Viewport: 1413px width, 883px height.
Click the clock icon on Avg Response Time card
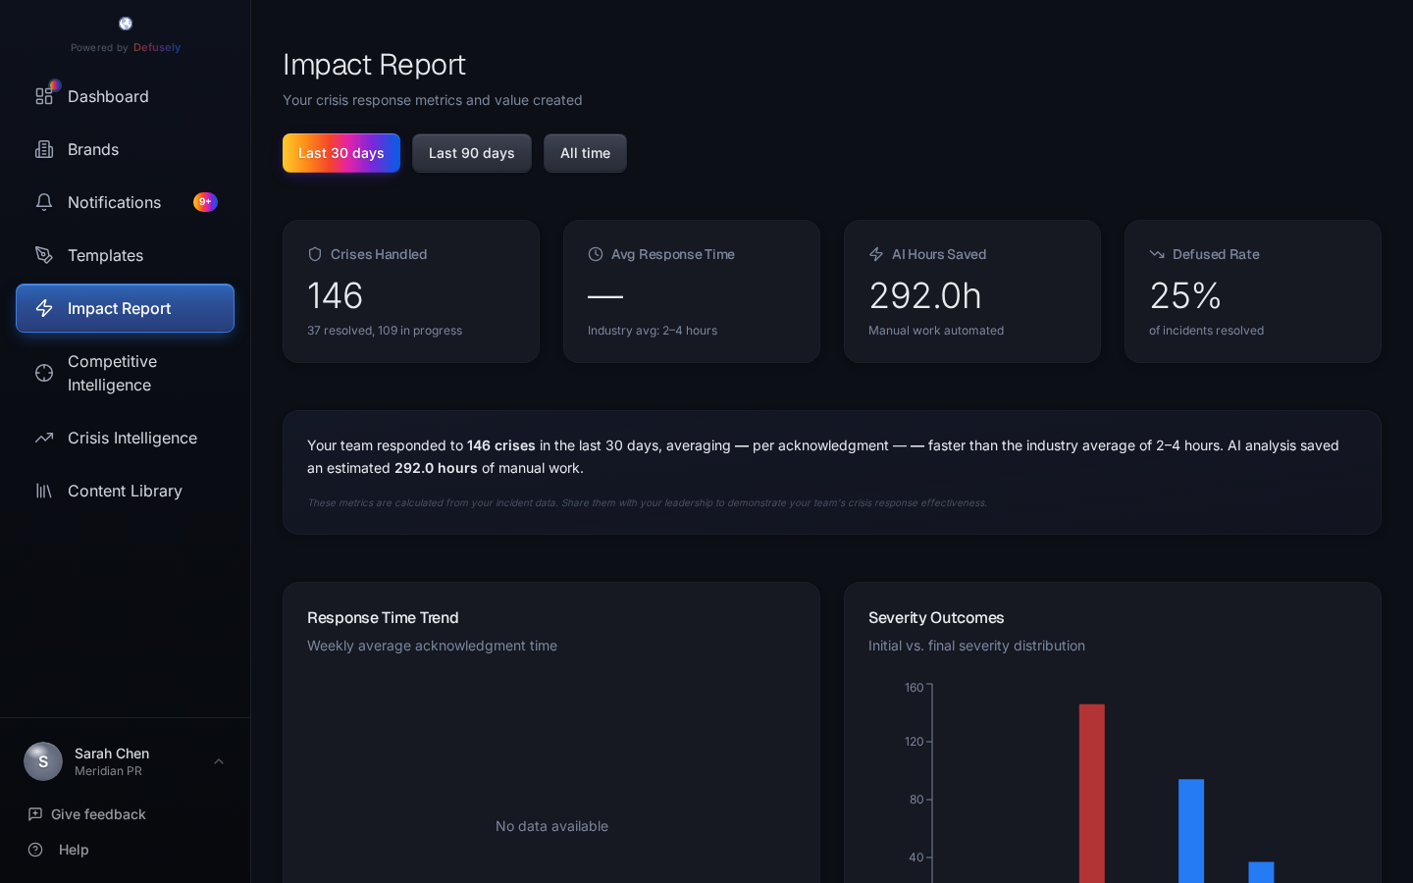click(596, 254)
